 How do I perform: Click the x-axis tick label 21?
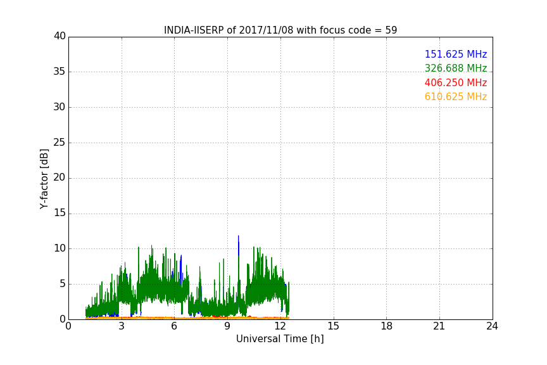coord(439,326)
